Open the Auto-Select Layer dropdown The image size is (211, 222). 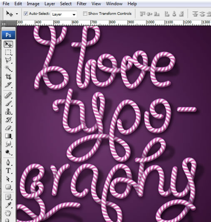pyautogui.click(x=64, y=14)
